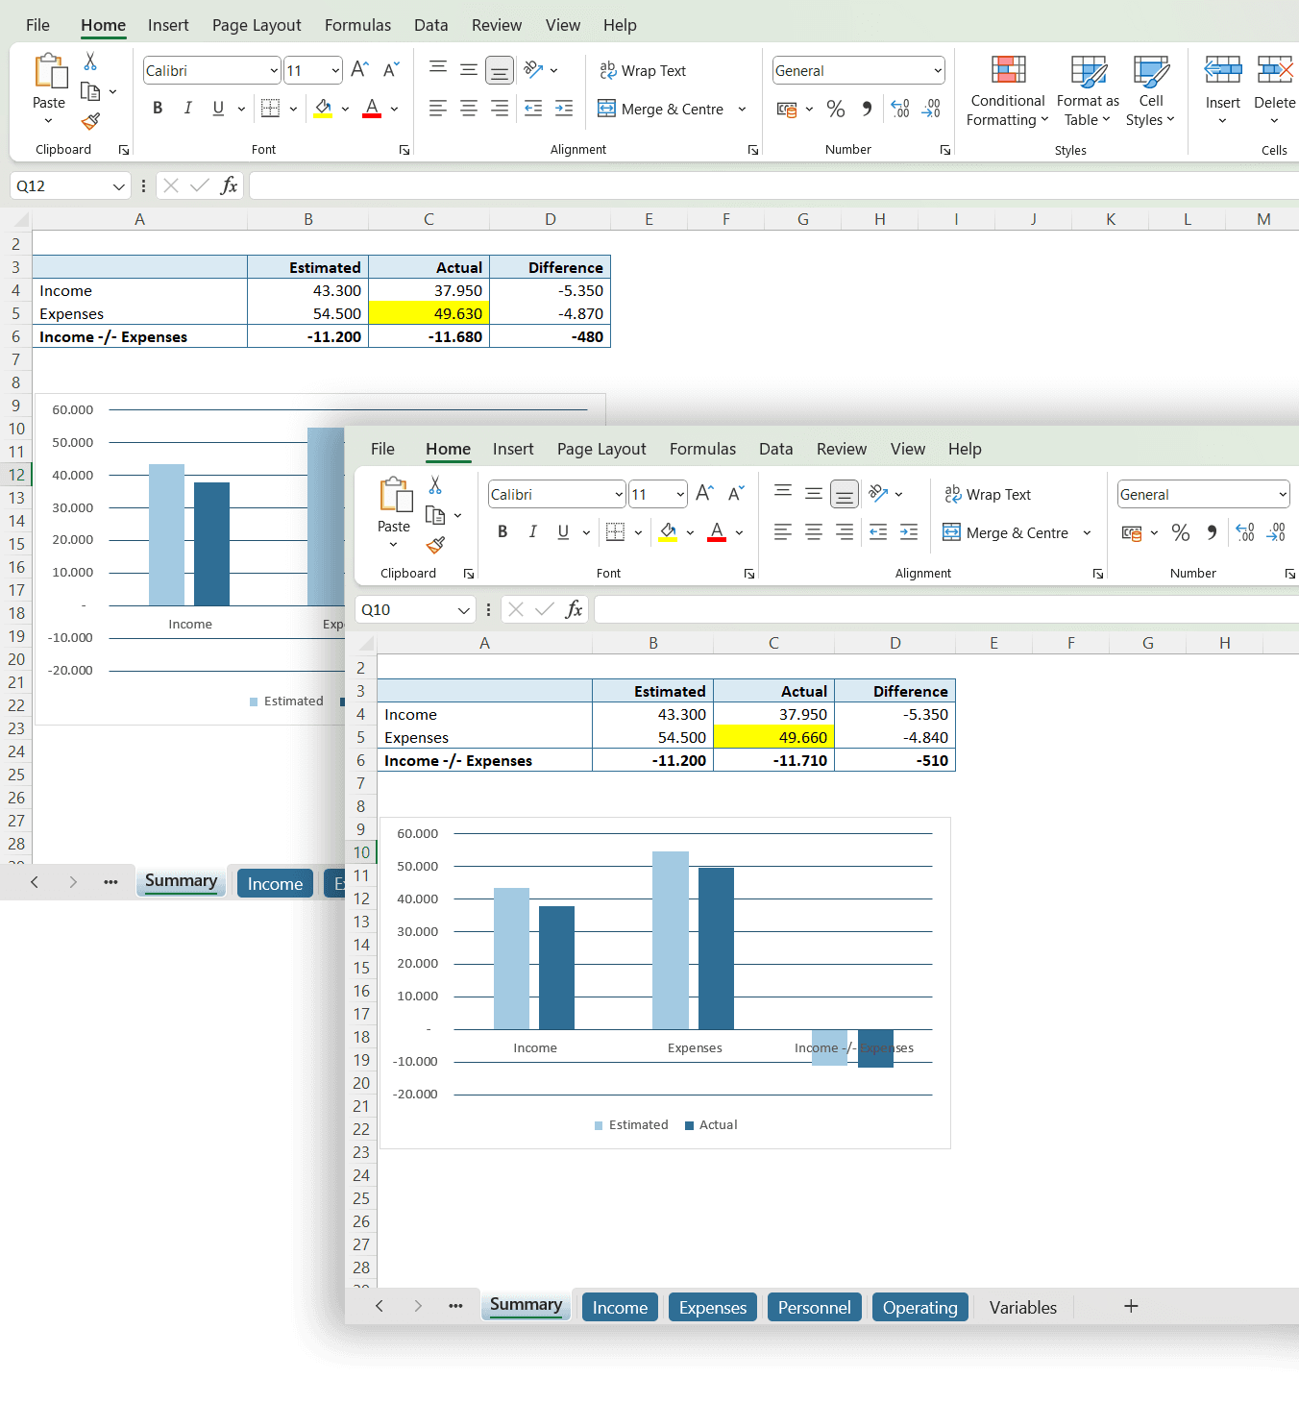Click the Increase Decimal icon

(1245, 532)
